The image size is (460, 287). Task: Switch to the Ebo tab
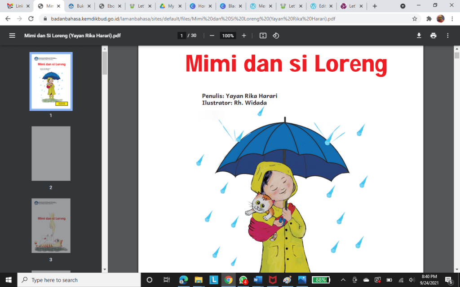108,6
